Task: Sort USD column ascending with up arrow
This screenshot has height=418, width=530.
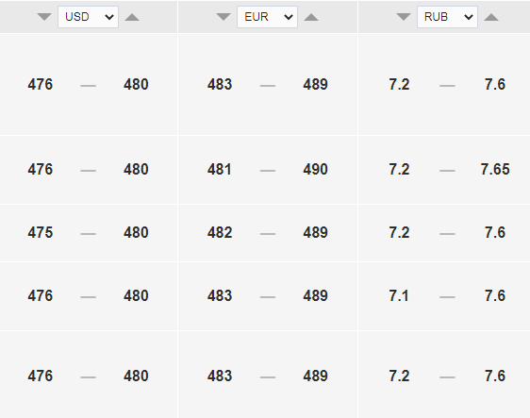Action: [x=132, y=17]
